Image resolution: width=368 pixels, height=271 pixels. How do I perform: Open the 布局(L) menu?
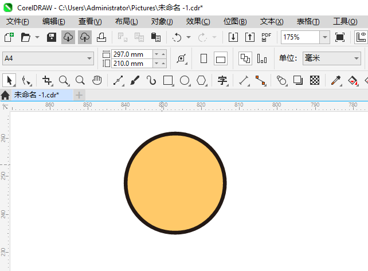(x=126, y=22)
